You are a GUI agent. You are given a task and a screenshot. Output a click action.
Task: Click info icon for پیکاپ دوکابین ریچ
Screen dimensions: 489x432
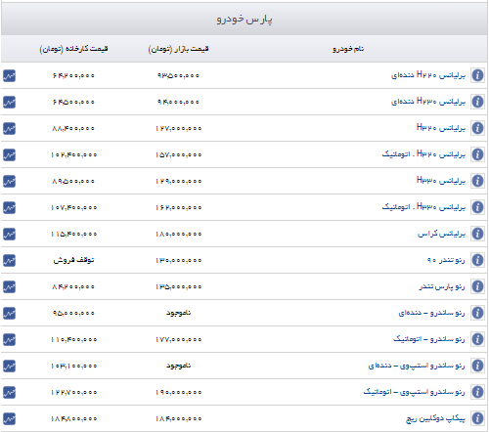pyautogui.click(x=477, y=418)
